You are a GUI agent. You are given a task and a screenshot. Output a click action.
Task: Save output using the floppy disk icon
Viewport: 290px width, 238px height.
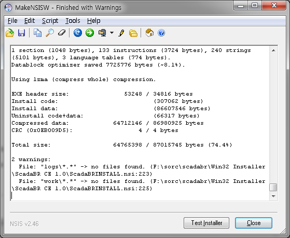[22, 33]
